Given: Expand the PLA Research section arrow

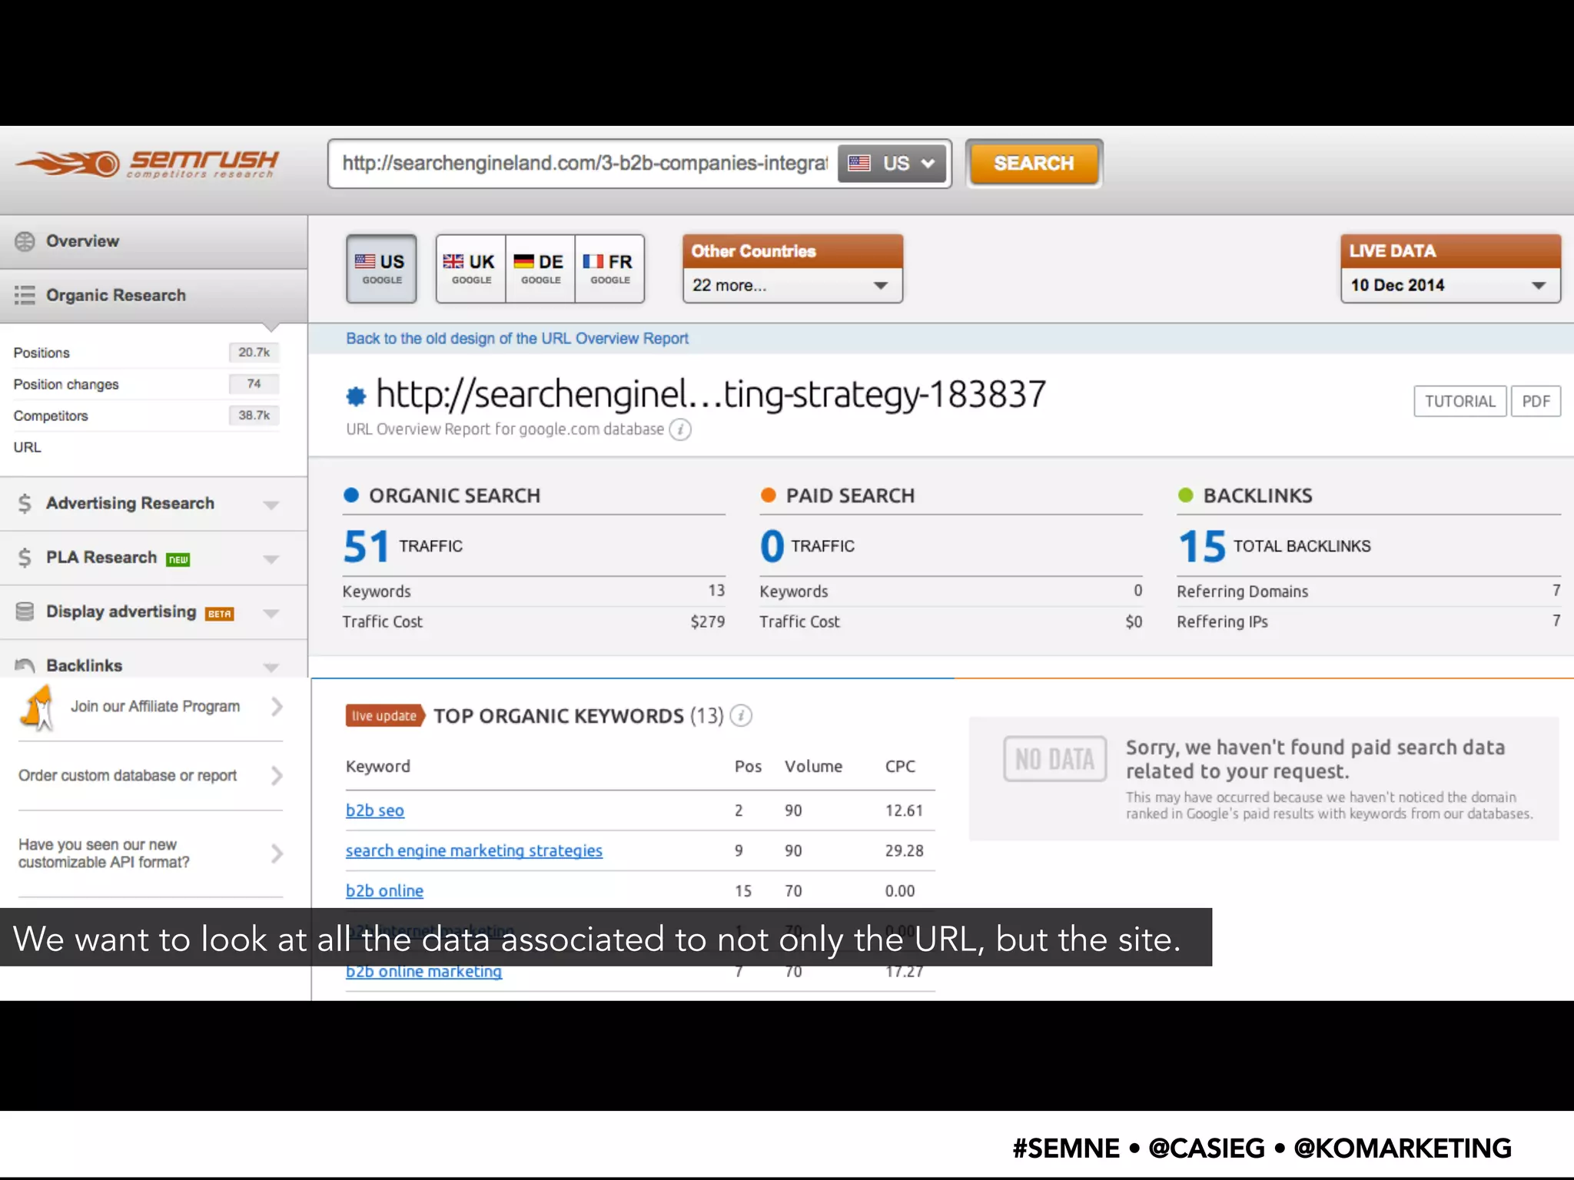Looking at the screenshot, I should point(271,559).
